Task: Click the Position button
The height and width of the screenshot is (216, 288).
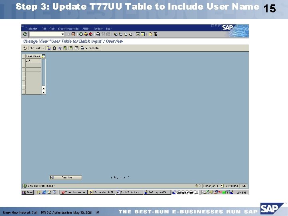Action: coord(66,178)
